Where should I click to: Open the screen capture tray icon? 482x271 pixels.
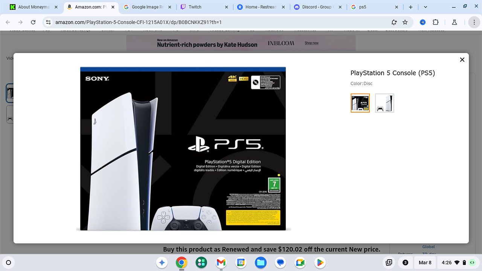389,263
